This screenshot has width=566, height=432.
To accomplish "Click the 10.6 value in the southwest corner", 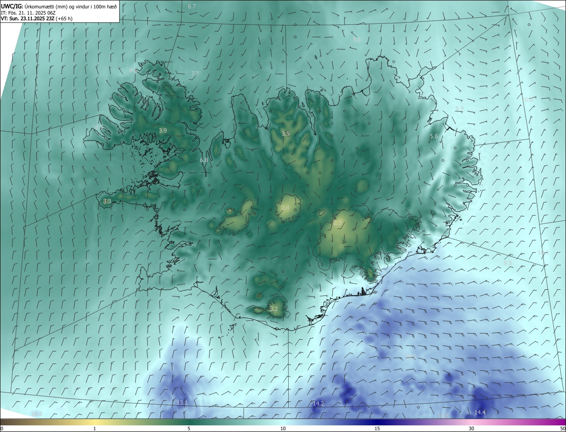I will pyautogui.click(x=37, y=414).
